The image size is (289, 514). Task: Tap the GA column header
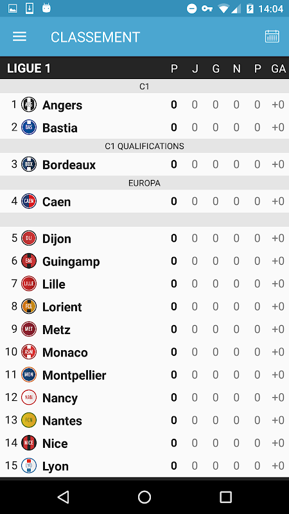click(x=278, y=69)
